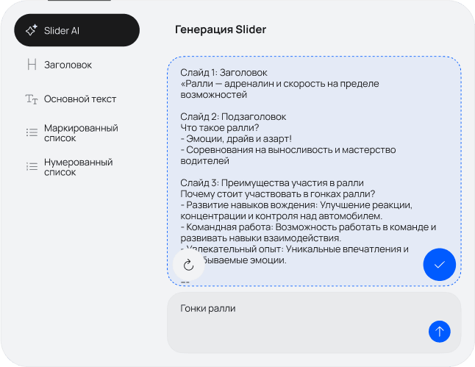Click the Слайд 3 advantages title line

[272, 183]
